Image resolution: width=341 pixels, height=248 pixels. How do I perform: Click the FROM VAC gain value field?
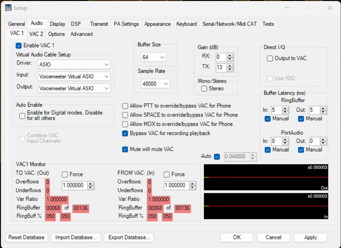pyautogui.click(x=177, y=186)
